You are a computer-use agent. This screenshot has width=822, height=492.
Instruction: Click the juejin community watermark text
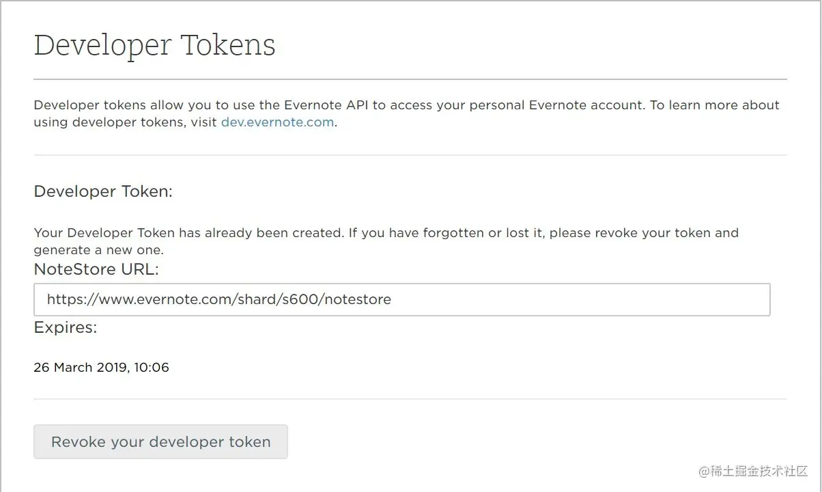753,471
